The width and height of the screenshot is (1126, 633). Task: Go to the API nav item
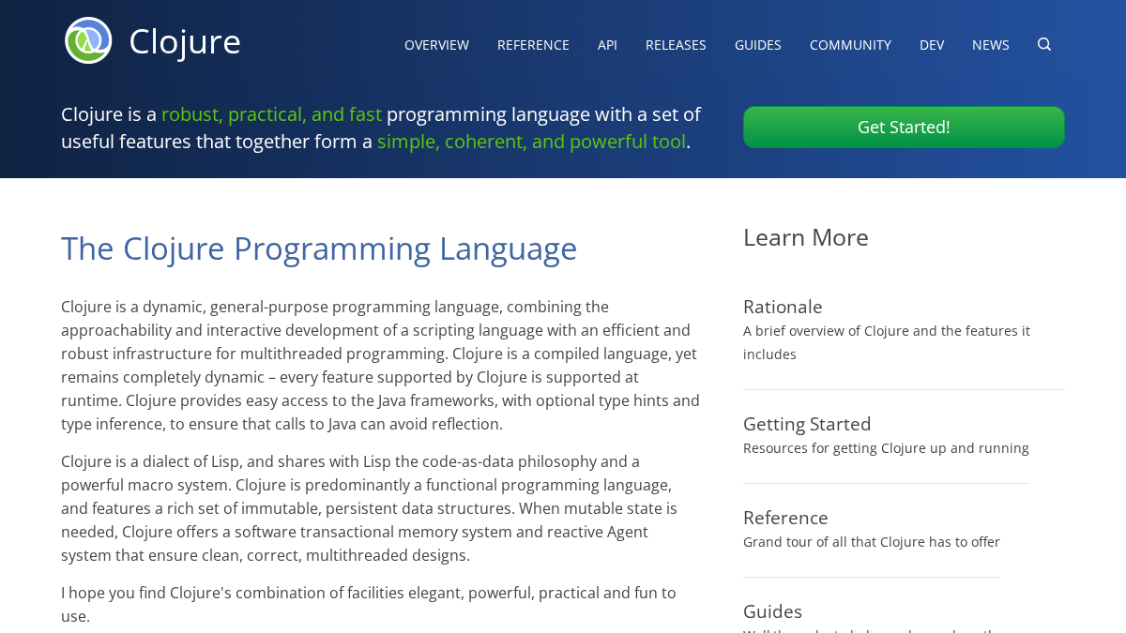point(607,45)
